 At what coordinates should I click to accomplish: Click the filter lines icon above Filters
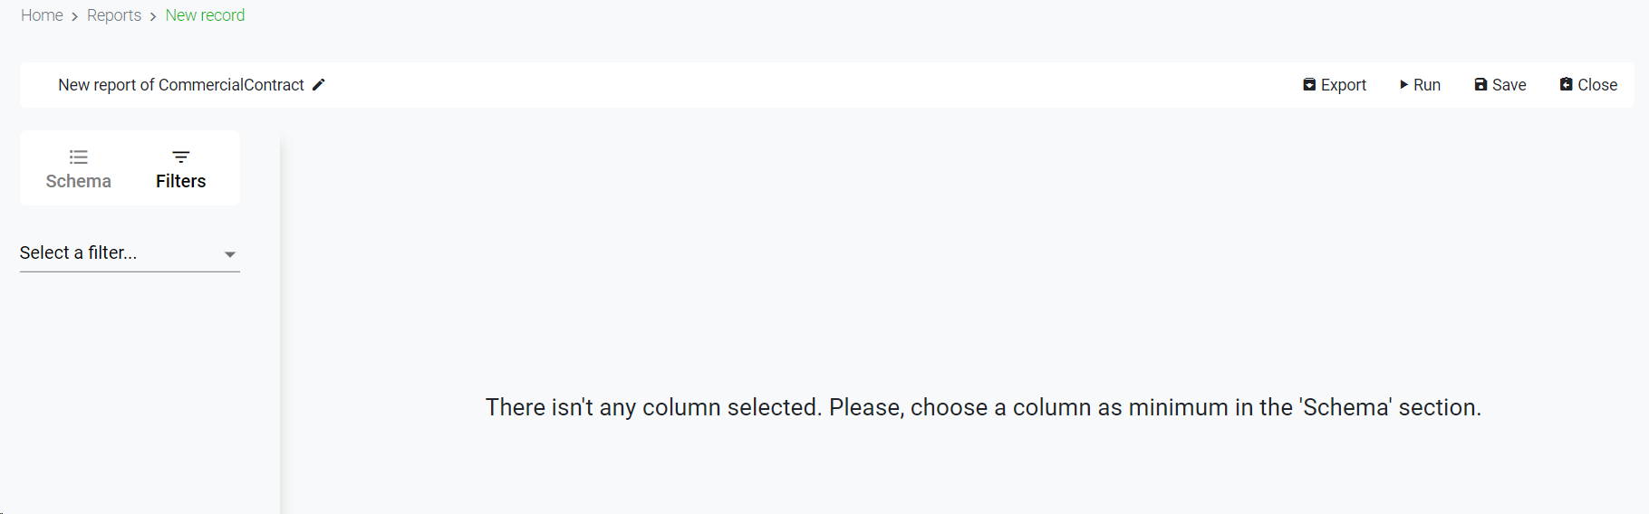coord(181,157)
